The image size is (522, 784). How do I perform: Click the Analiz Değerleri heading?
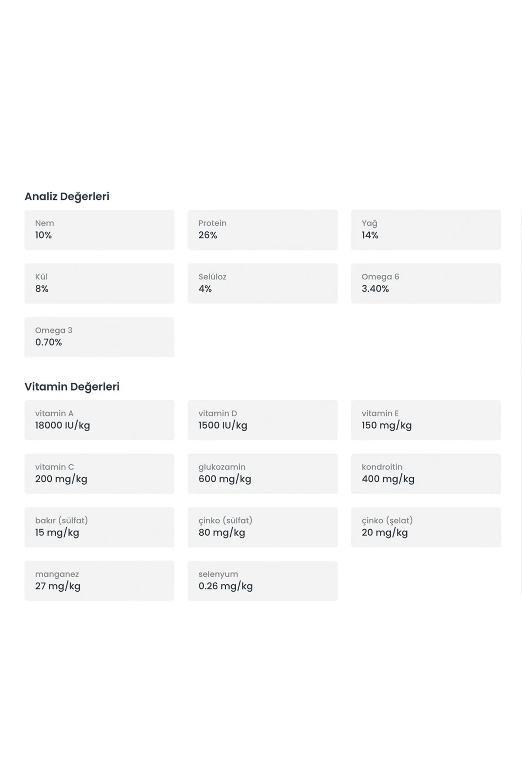(67, 197)
